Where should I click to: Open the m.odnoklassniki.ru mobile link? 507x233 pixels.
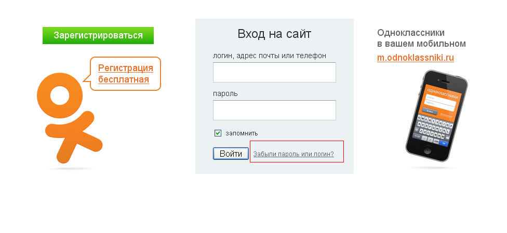(x=416, y=58)
